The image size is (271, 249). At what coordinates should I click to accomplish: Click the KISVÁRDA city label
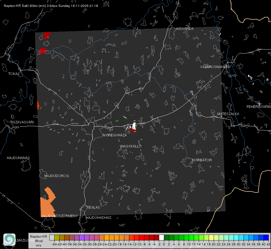click(x=185, y=29)
